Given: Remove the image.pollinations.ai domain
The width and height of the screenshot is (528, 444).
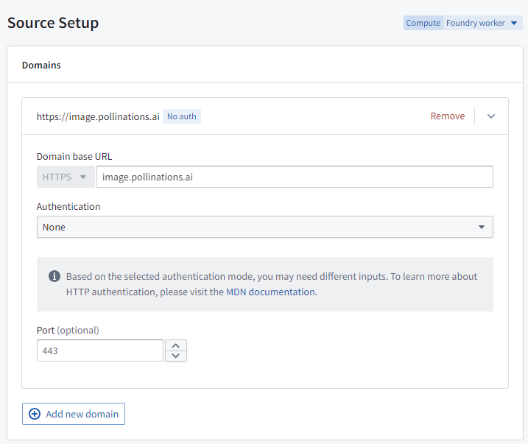Looking at the screenshot, I should tap(447, 116).
